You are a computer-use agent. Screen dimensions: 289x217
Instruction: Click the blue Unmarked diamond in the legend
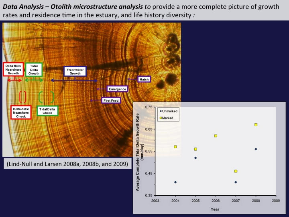point(149,111)
